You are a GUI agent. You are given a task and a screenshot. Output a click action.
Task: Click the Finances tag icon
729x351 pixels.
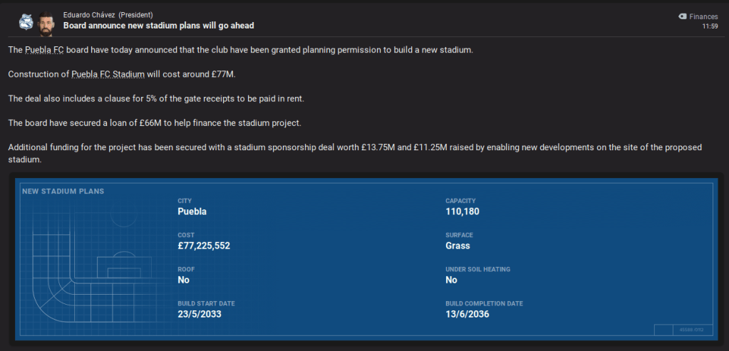pyautogui.click(x=683, y=16)
